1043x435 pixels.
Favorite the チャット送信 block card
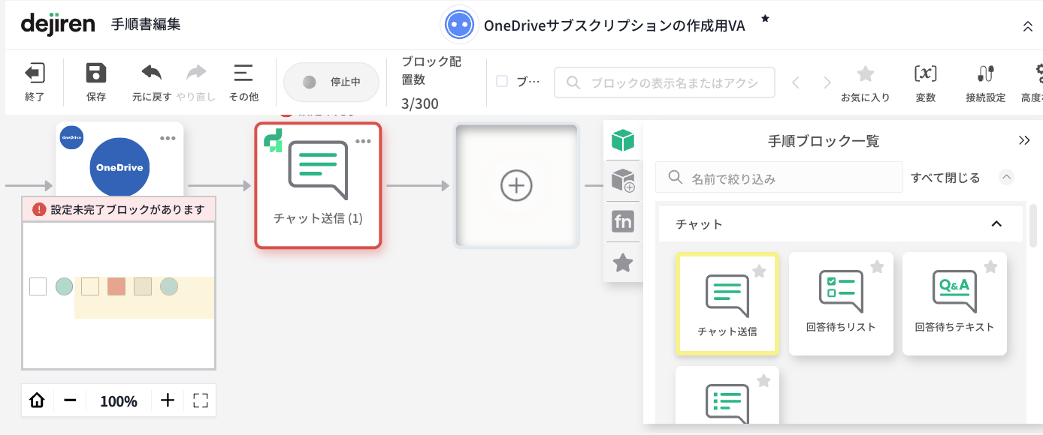[760, 271]
